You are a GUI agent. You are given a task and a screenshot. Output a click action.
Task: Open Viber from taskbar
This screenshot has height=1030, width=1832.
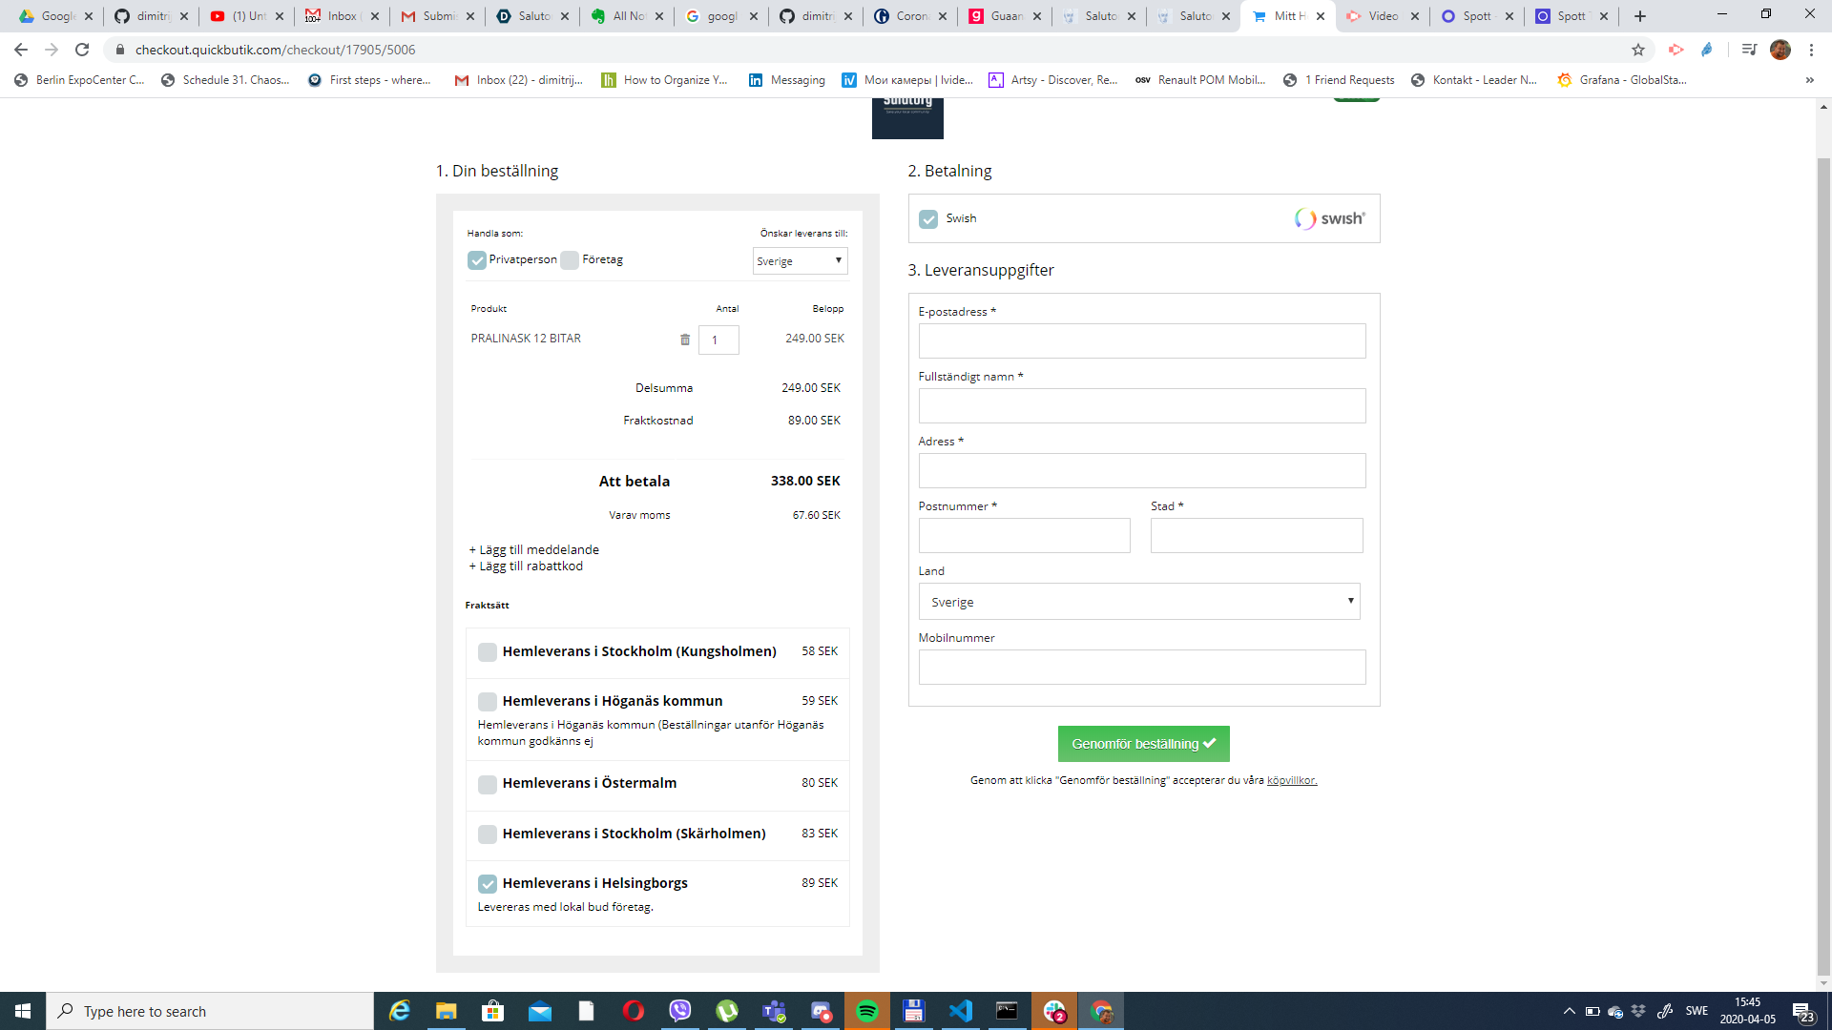click(679, 1011)
